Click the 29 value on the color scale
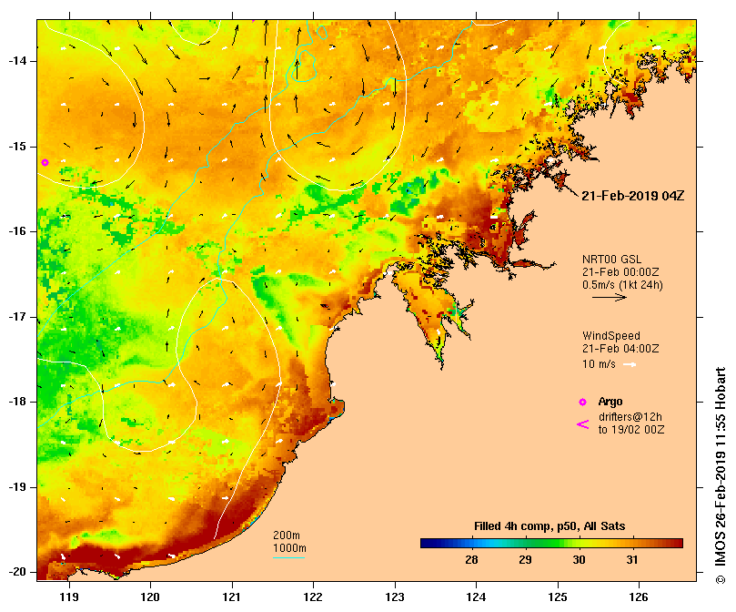Screen dimensions: 736x612 [x=525, y=559]
